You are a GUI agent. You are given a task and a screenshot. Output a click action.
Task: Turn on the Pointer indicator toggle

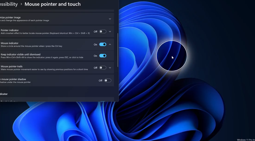[103, 32]
